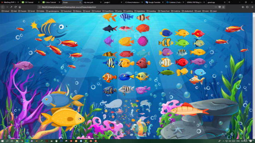255x143 pixels.
Task: Open the Firefox hamburger menu
Action: point(252,7)
